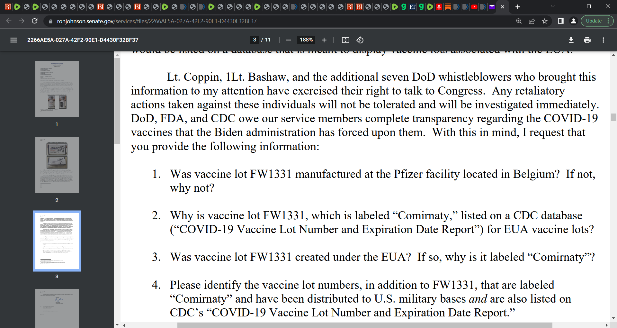617x328 pixels.
Task: Click the horizontal scrollbar thumb
Action: pyautogui.click(x=365, y=325)
